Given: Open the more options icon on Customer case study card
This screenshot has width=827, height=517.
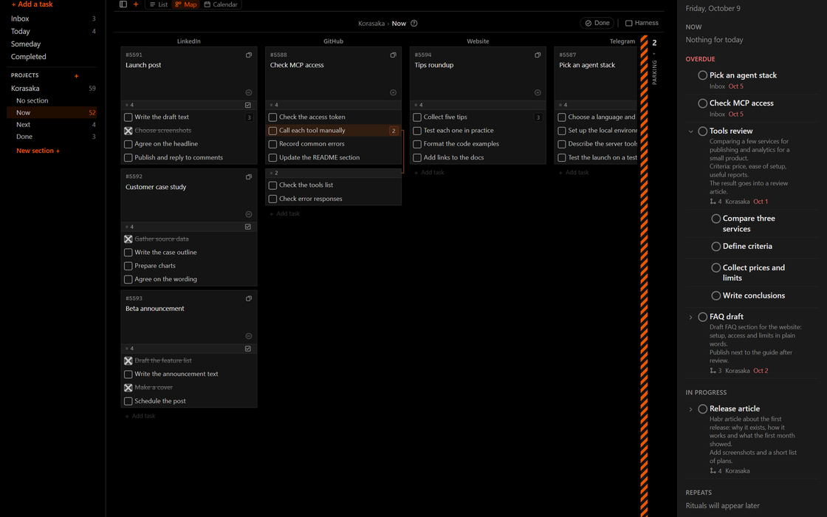Looking at the screenshot, I should coord(248,214).
